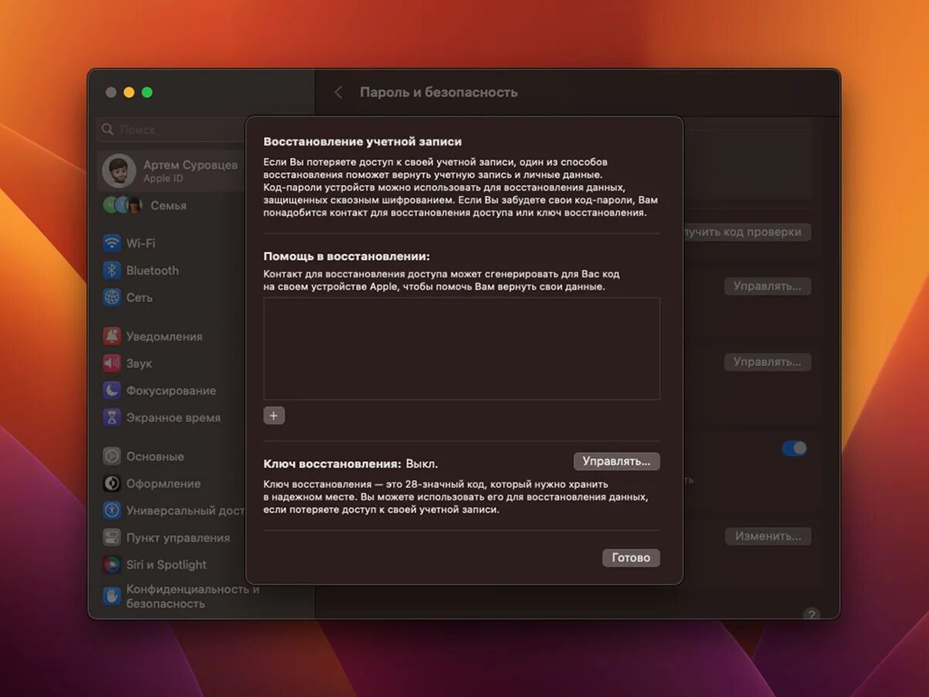Open Конфиденциальность и безопасность hand icon
The width and height of the screenshot is (929, 697).
[x=112, y=596]
